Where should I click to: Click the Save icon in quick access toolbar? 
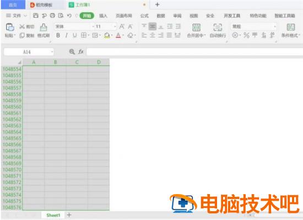tap(36, 15)
